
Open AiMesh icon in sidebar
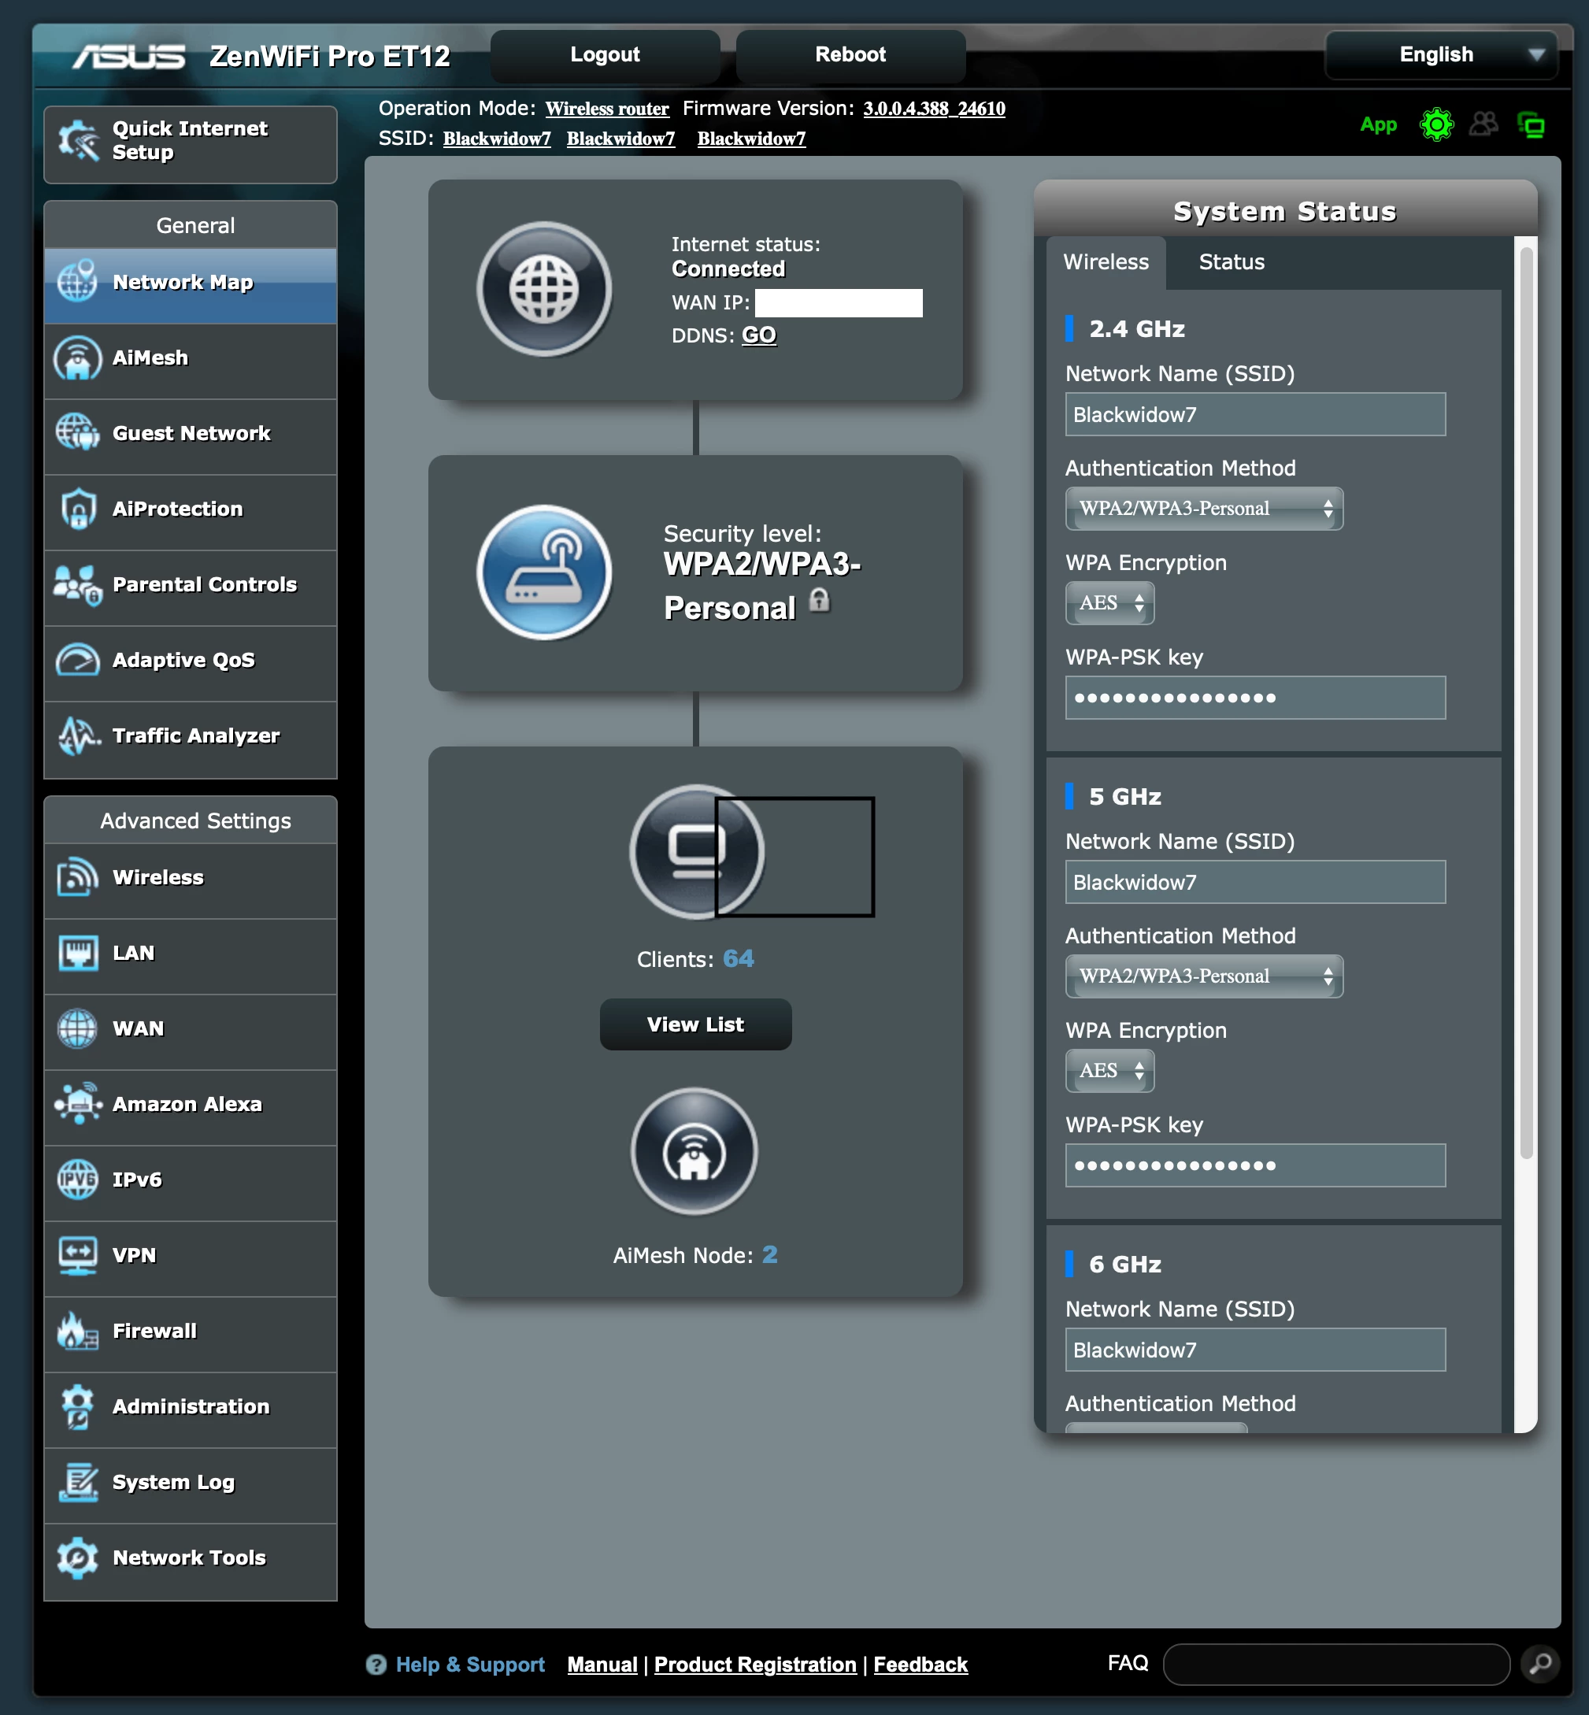[77, 357]
